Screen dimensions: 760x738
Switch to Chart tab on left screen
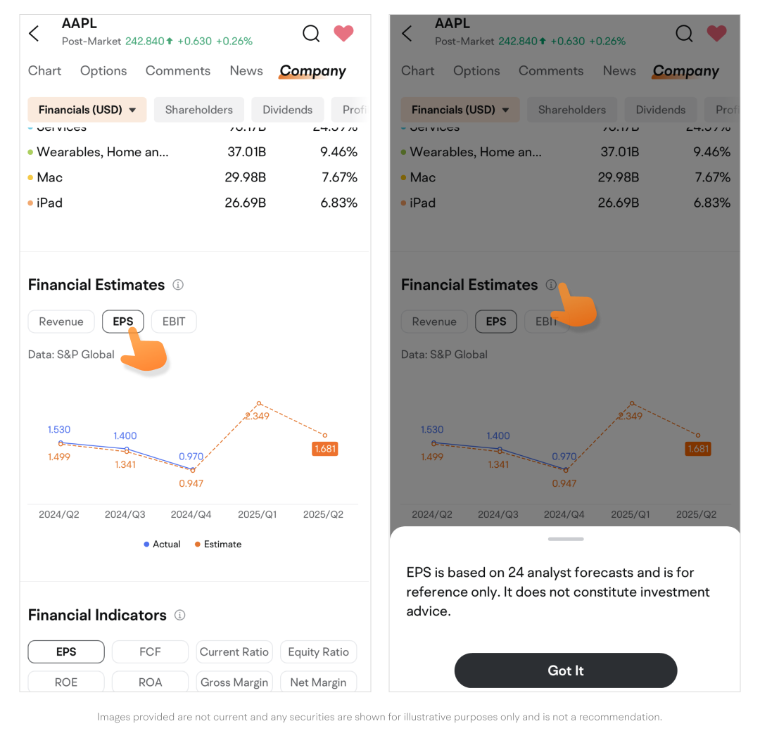click(45, 71)
